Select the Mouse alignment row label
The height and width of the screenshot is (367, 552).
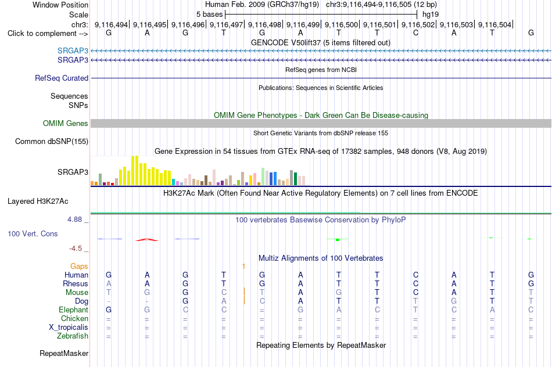[x=77, y=293]
